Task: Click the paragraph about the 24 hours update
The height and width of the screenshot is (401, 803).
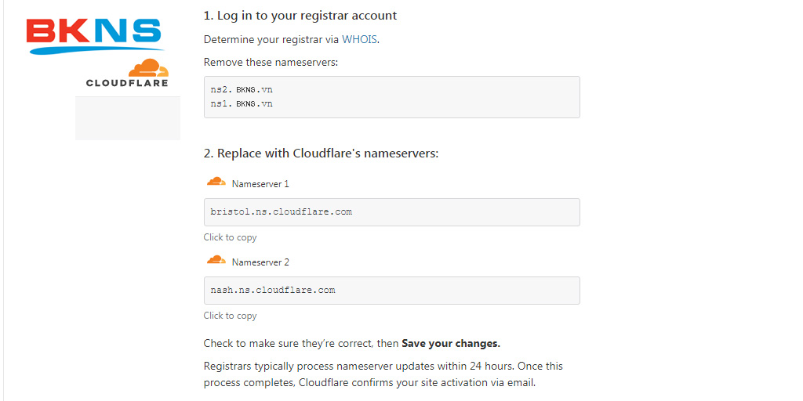Action: (383, 374)
